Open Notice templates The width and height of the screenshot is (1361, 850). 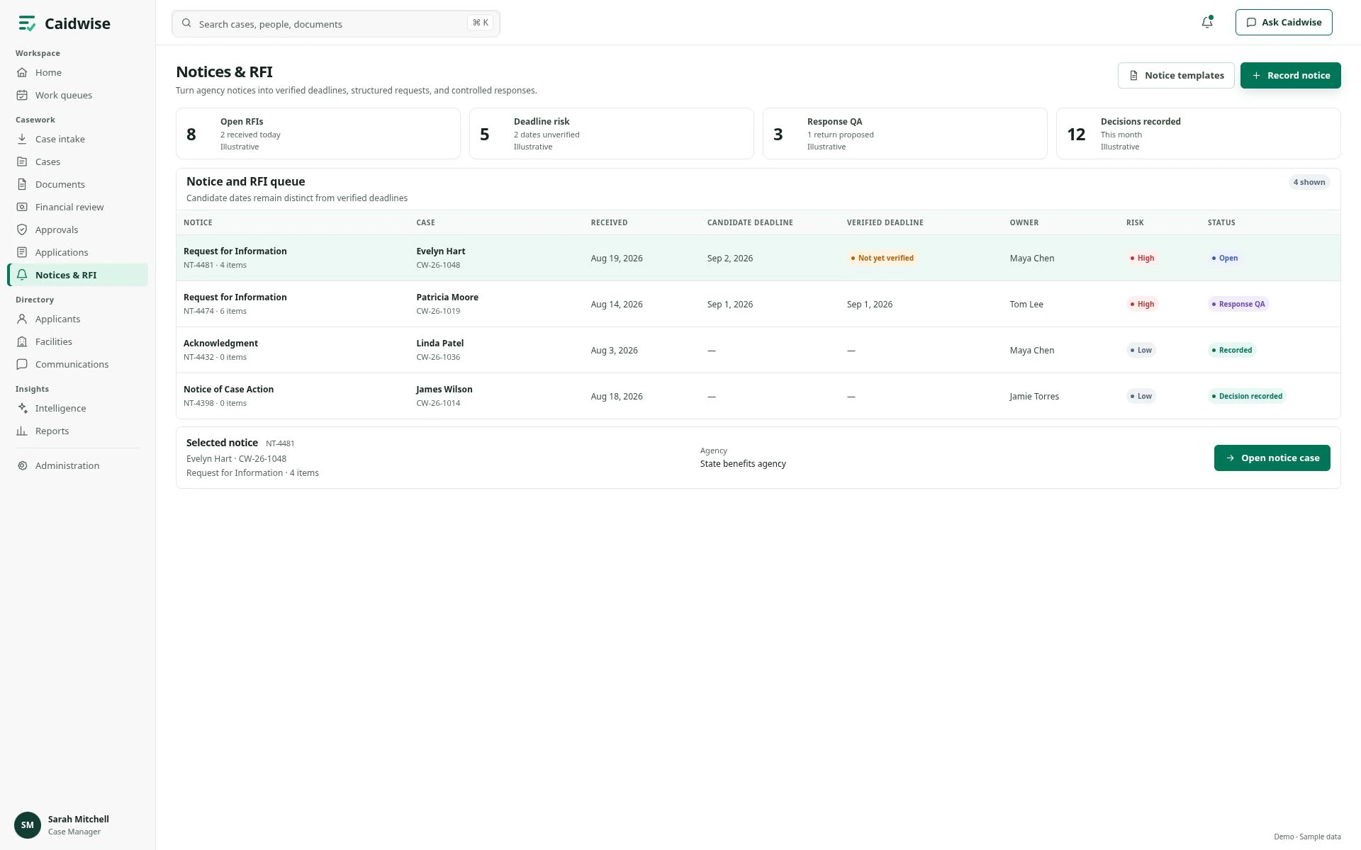pos(1176,75)
